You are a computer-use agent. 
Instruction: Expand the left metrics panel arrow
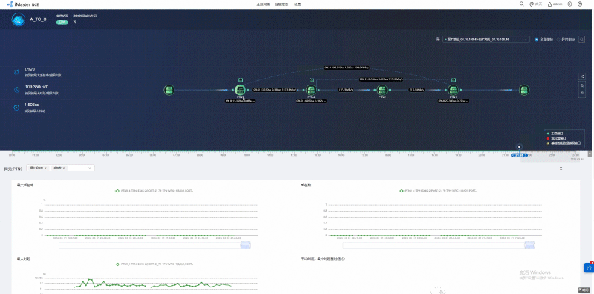7,90
